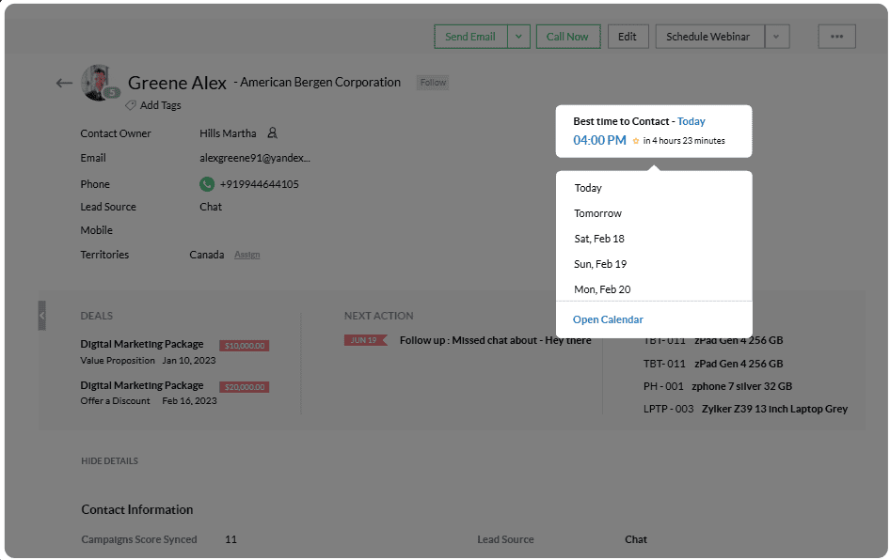The image size is (890, 560).
Task: Click the back arrow icon
Action: [64, 83]
